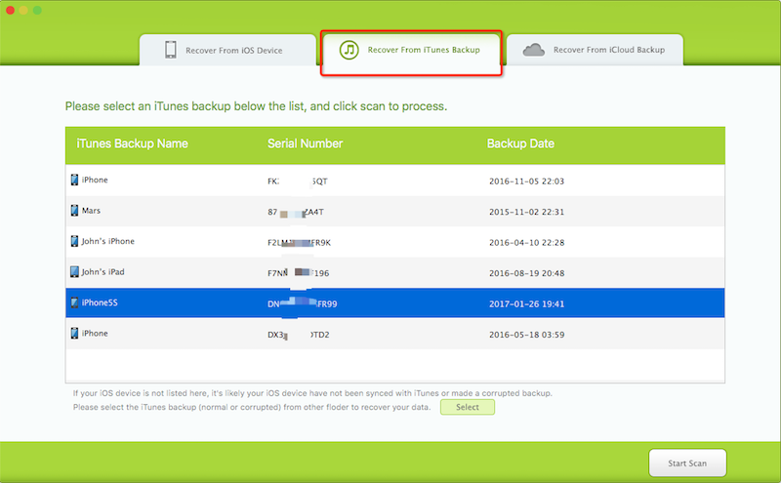
Task: Click the Start Scan button
Action: click(687, 463)
